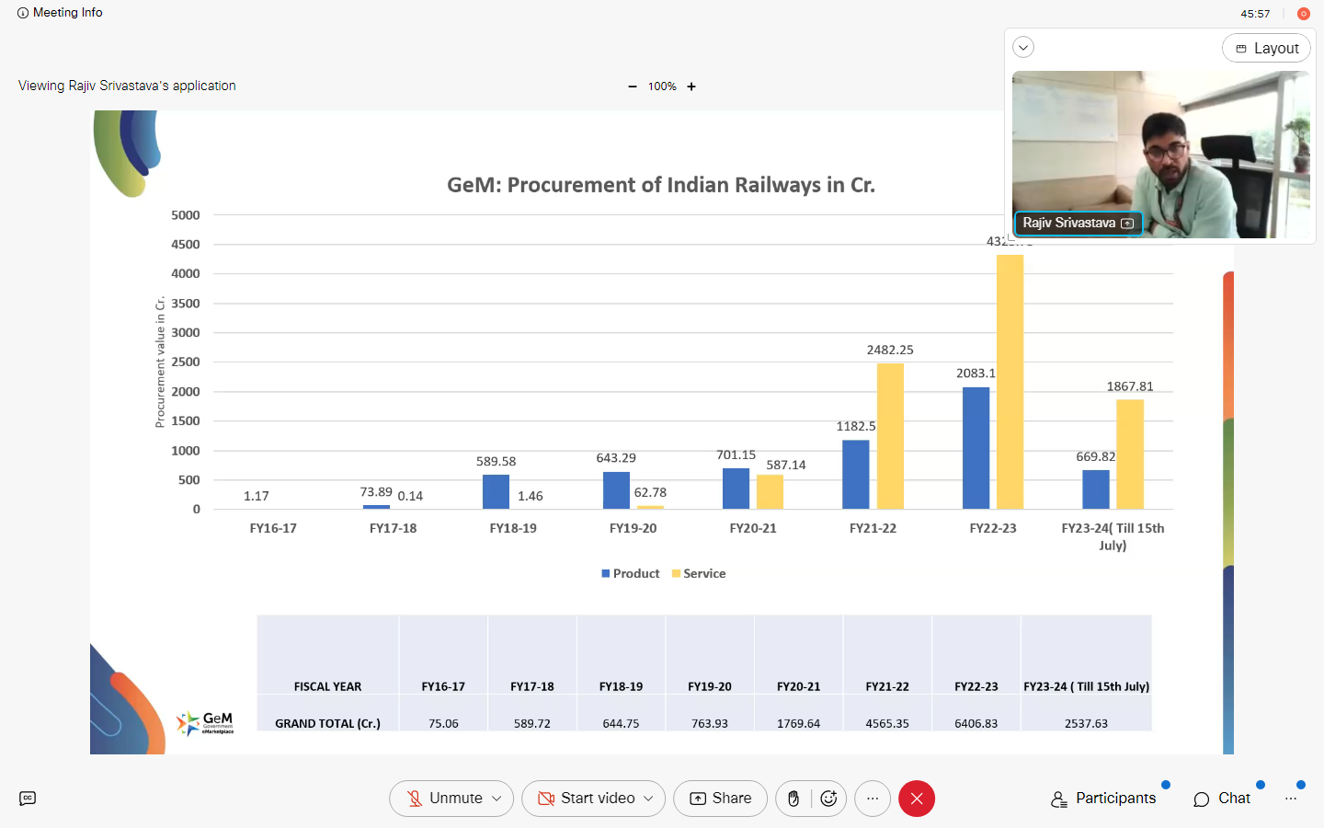The image size is (1324, 828).
Task: Collapse the video panel with chevron
Action: (1023, 48)
